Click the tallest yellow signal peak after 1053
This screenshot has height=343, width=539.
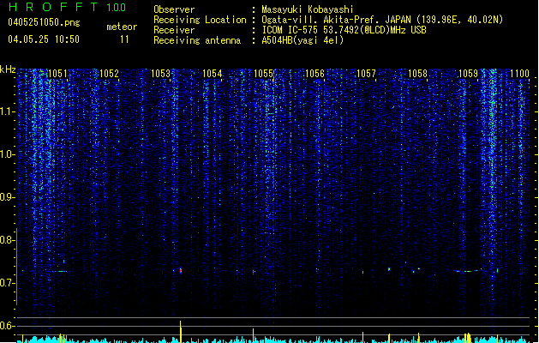pyautogui.click(x=181, y=332)
